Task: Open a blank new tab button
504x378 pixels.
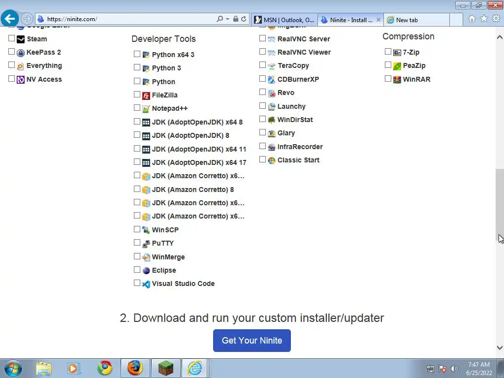Action: 456,20
